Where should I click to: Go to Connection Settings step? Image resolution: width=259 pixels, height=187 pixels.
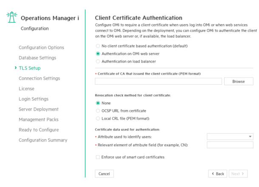point(39,78)
